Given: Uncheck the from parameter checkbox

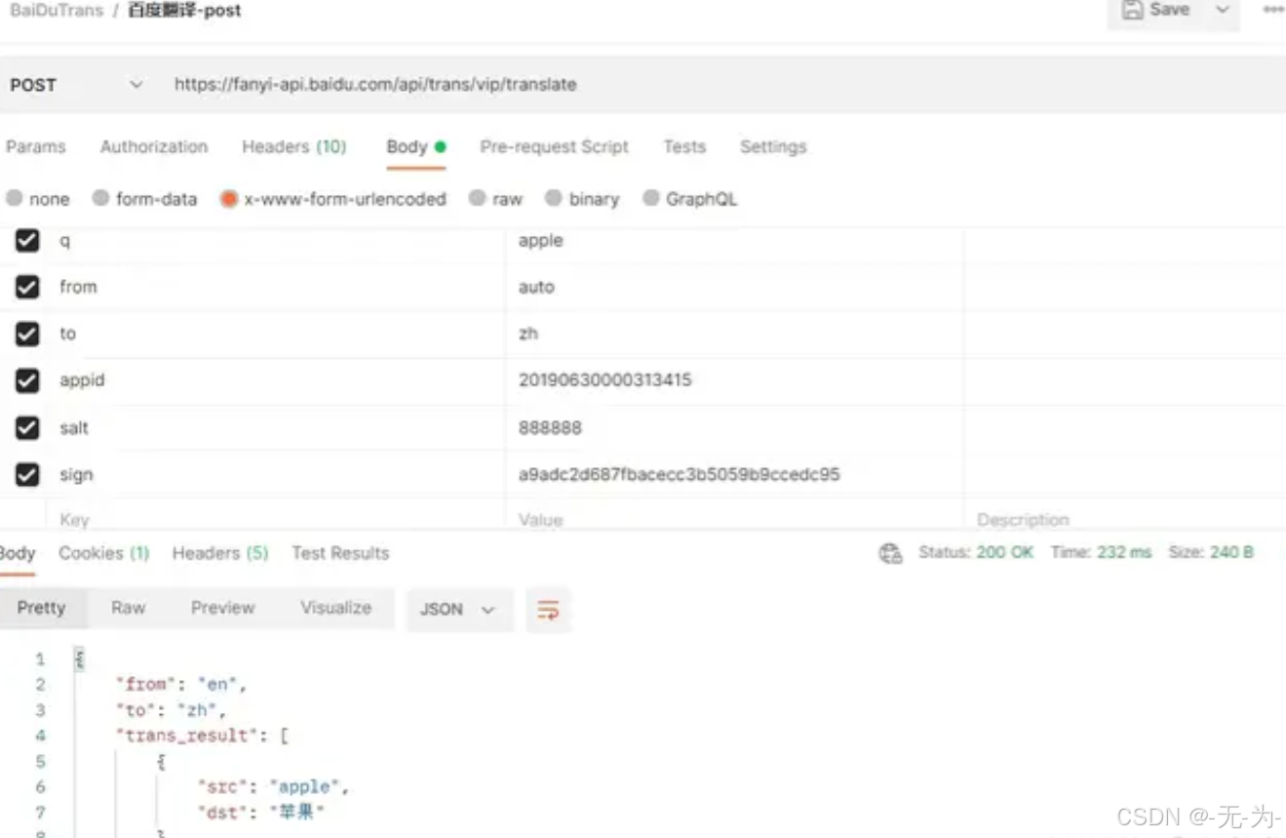Looking at the screenshot, I should [x=27, y=287].
